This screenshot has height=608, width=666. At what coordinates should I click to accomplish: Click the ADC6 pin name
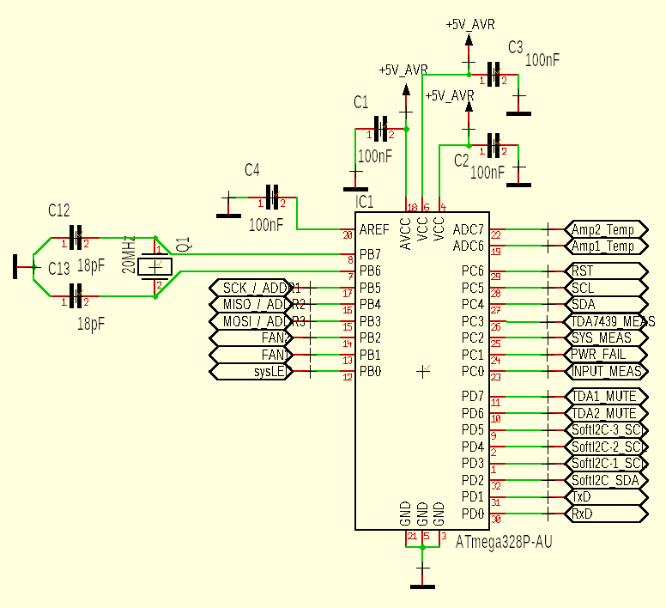[469, 246]
